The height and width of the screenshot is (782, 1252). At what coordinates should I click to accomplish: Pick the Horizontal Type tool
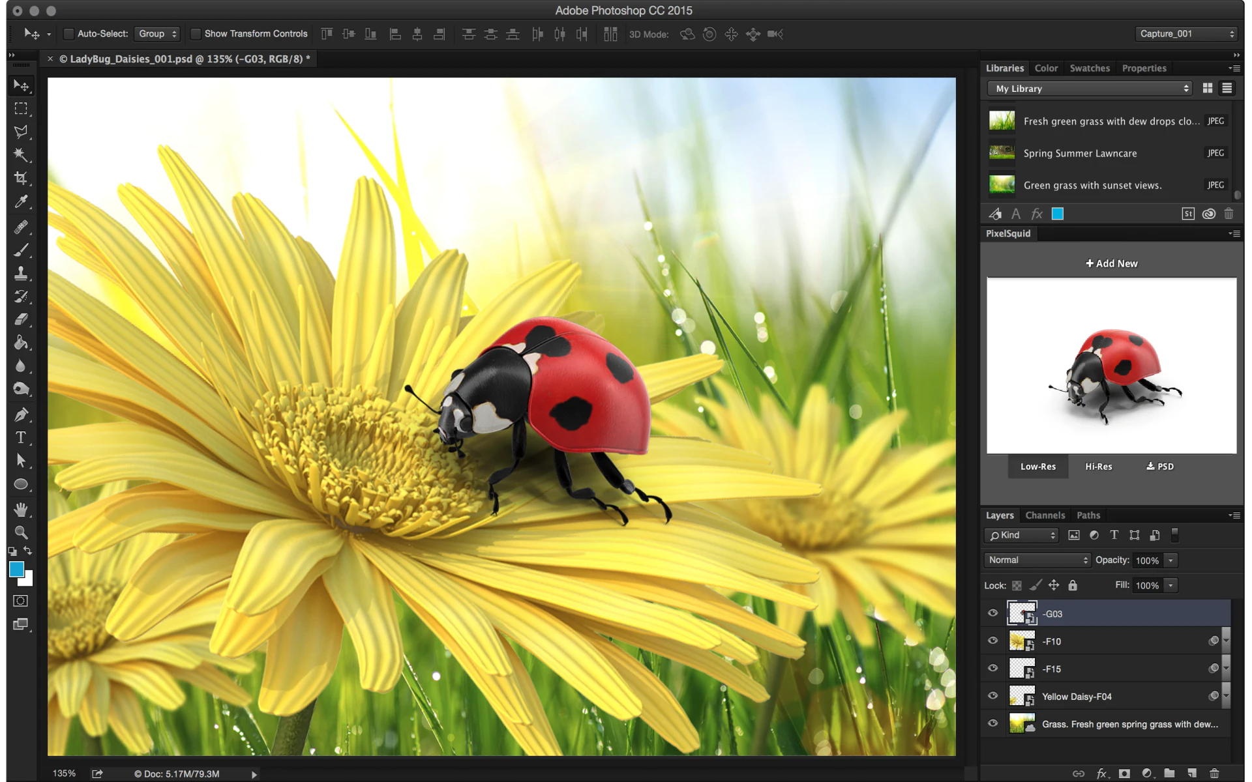click(21, 437)
